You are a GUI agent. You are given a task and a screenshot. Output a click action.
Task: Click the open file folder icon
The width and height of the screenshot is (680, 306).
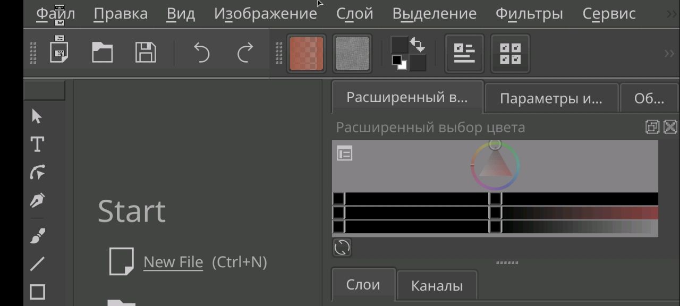point(102,53)
